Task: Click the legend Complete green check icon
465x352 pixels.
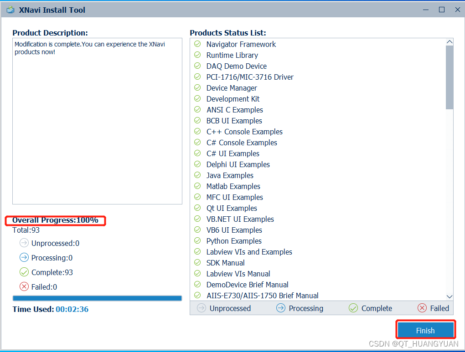Action: coord(353,308)
